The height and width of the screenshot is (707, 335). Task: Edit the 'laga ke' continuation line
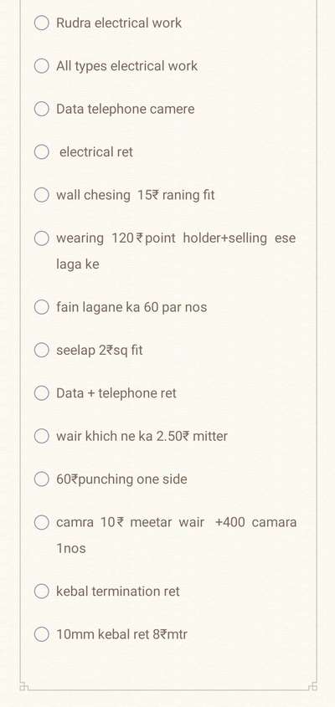pyautogui.click(x=77, y=264)
